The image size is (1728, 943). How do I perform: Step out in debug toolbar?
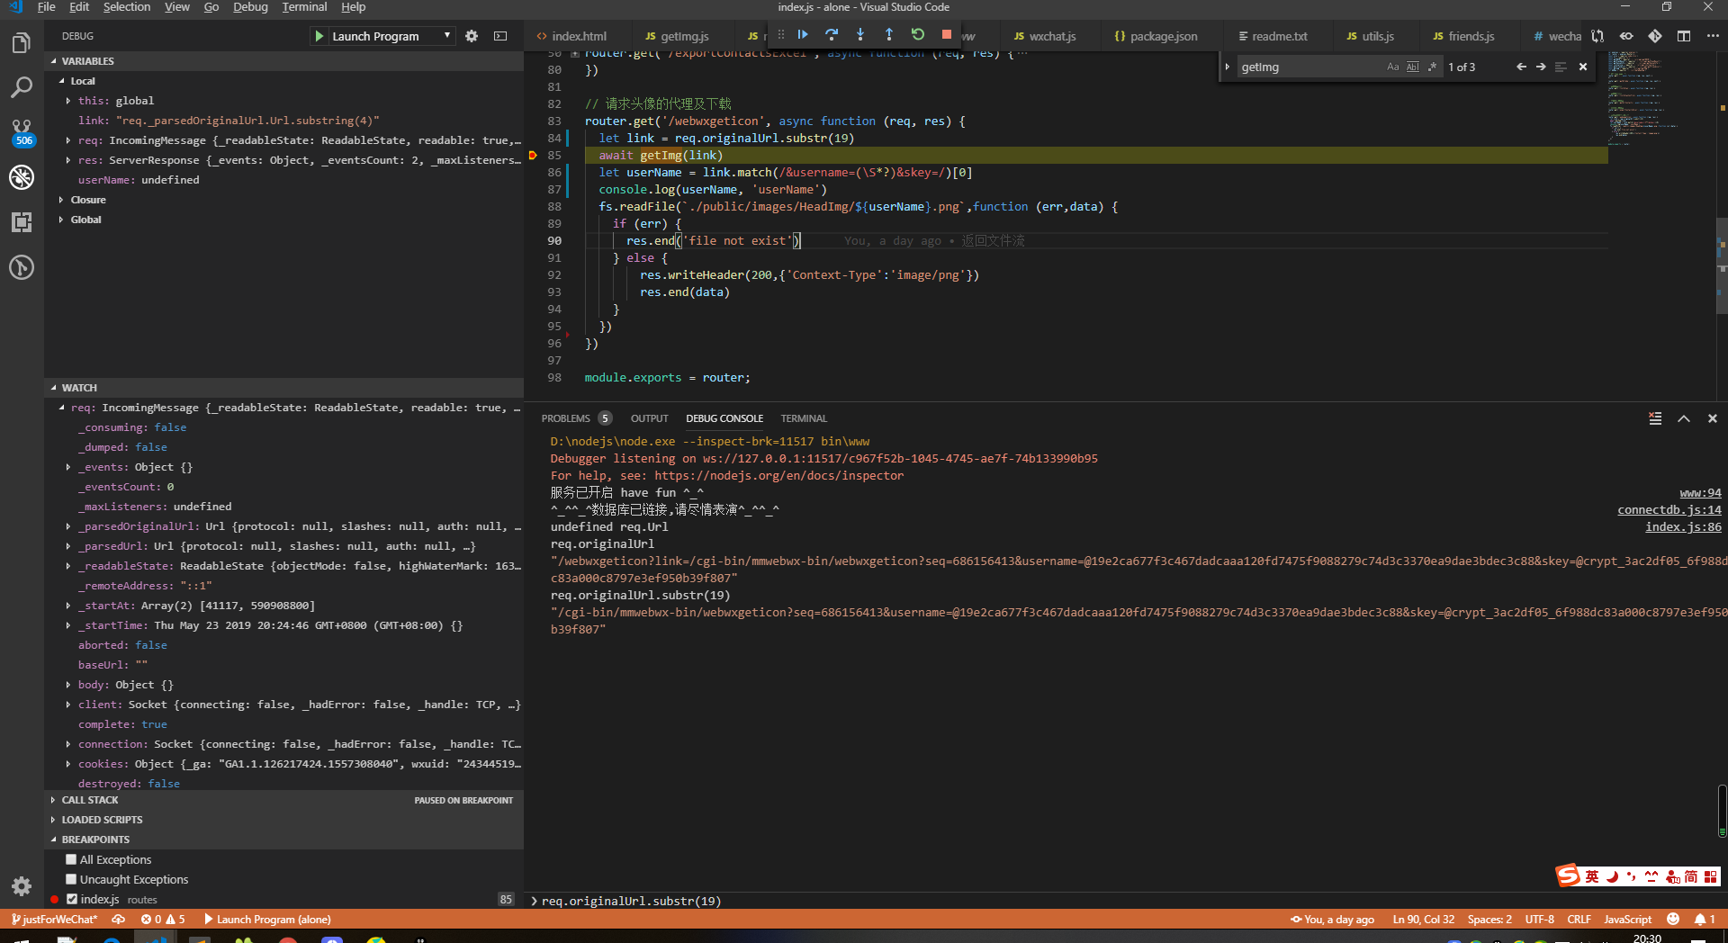[x=889, y=34]
